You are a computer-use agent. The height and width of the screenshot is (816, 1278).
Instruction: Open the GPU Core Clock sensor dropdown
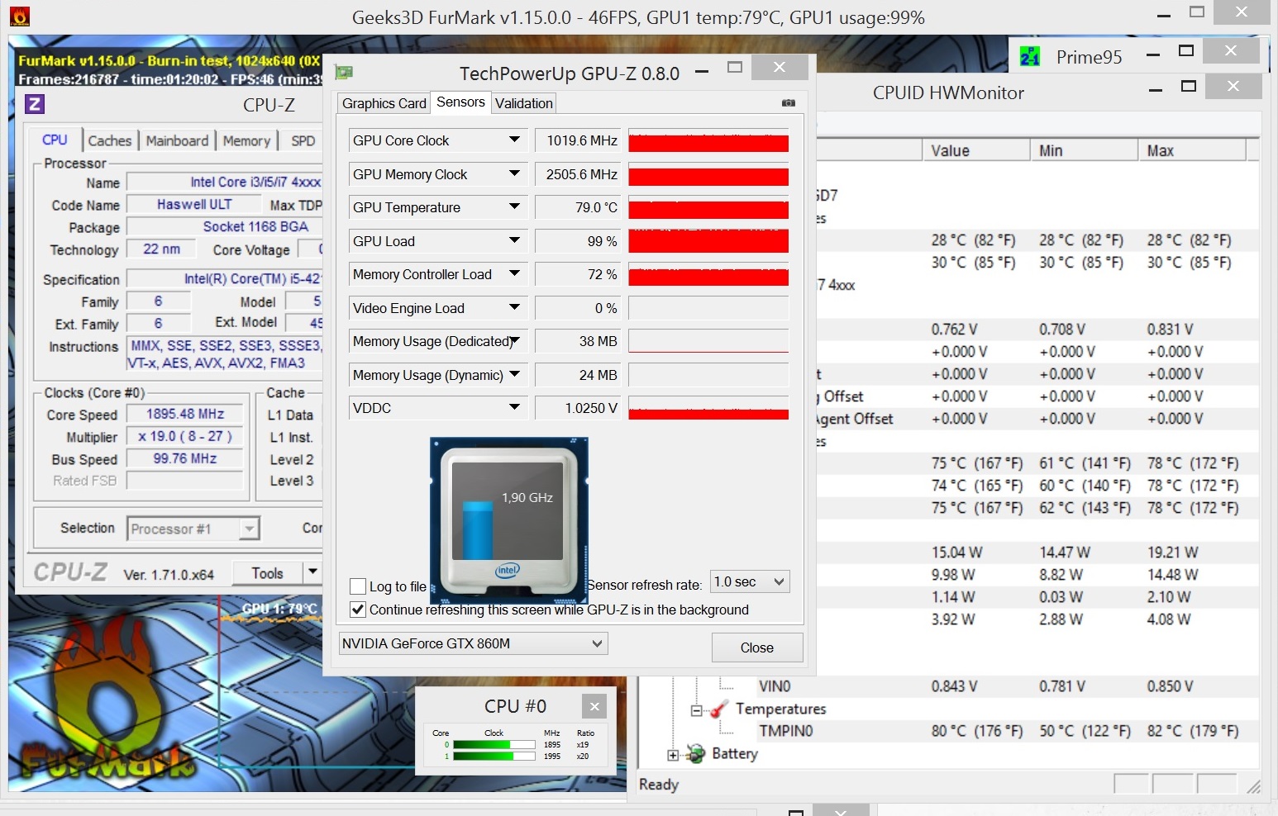click(514, 140)
